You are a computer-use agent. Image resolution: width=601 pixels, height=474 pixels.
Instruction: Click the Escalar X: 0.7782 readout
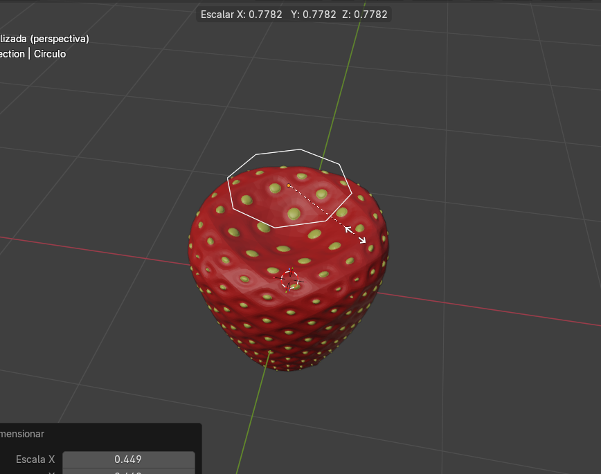point(242,15)
